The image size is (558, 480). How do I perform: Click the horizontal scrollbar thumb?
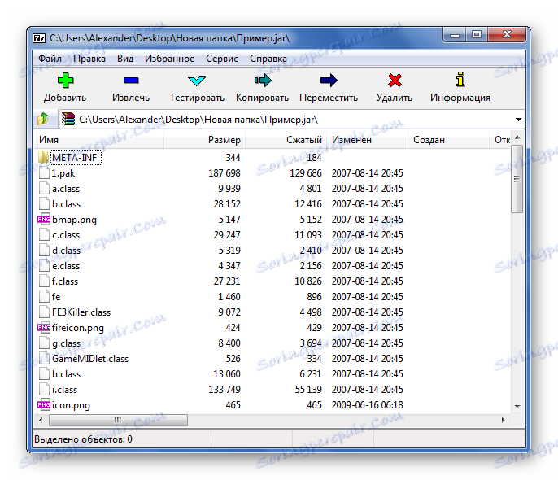(x=118, y=420)
